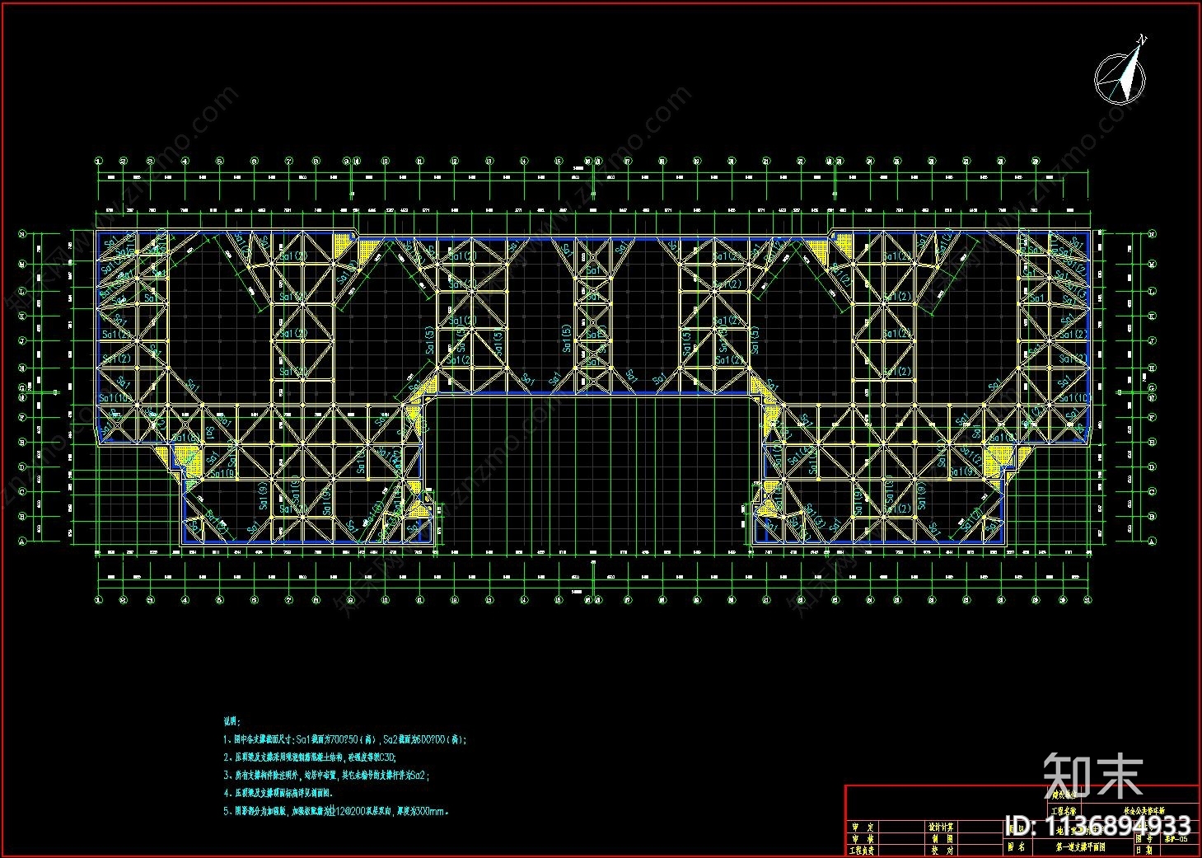
Task: Click the '工程负责' cell in title block
Action: pyautogui.click(x=863, y=850)
